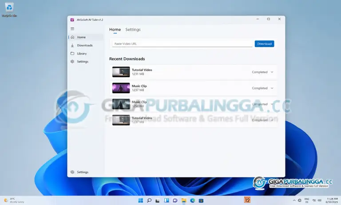Open the hamburger menu in AV Tube

(x=72, y=29)
